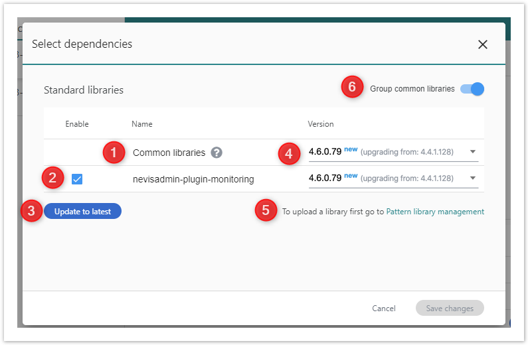Click red annotation marker number 4
Screen dimensions: 528x345
[288, 153]
